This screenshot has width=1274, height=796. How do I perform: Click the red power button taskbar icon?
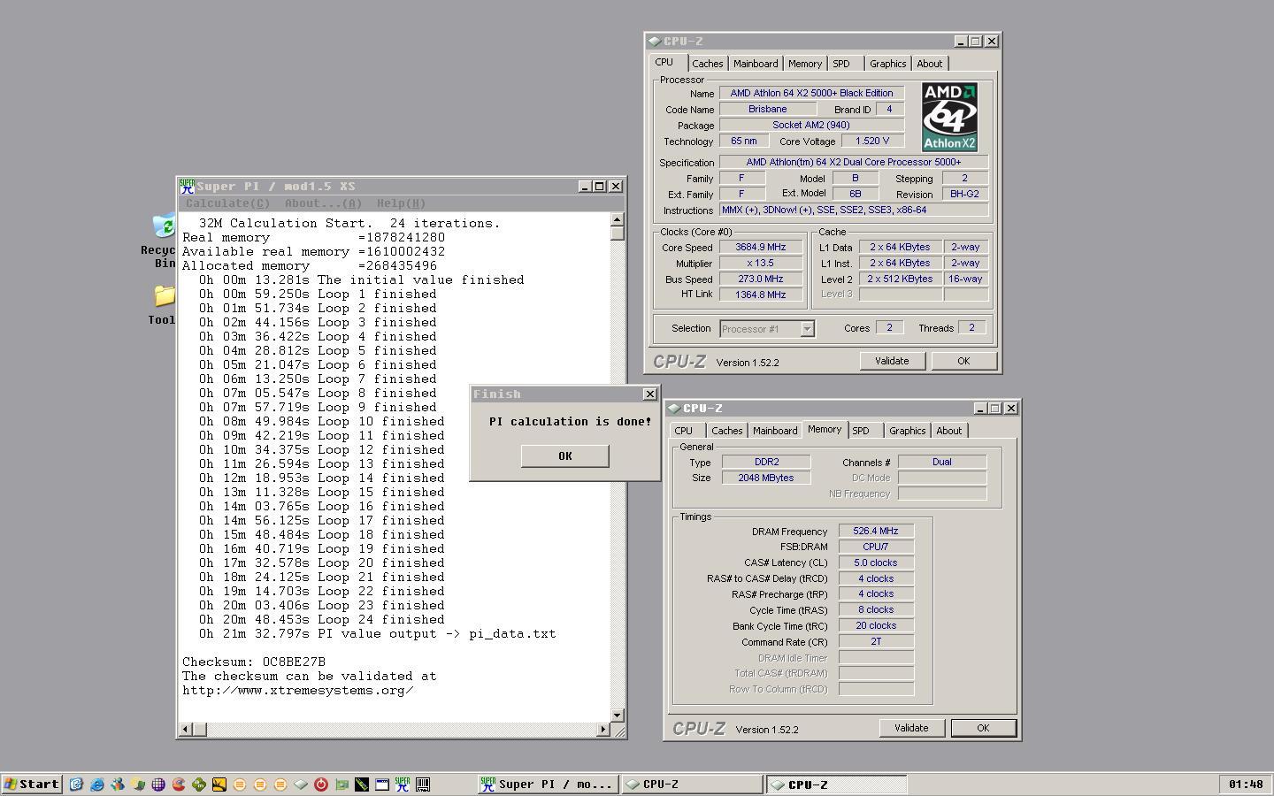[321, 784]
